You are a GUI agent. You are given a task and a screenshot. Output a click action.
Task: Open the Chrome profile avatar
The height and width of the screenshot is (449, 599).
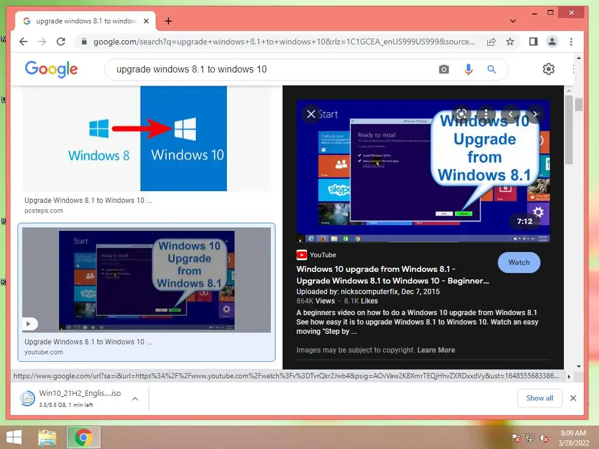pos(552,42)
